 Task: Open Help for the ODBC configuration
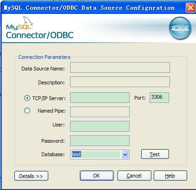pos(170,176)
